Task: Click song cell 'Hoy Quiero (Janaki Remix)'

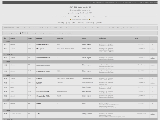Action: click(65, 49)
